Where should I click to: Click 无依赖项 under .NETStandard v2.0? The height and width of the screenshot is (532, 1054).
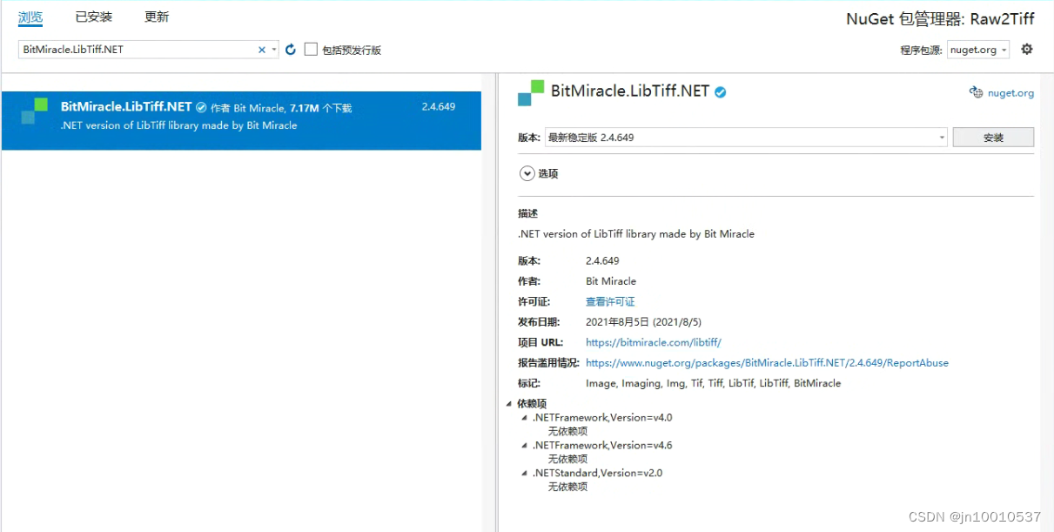[567, 487]
